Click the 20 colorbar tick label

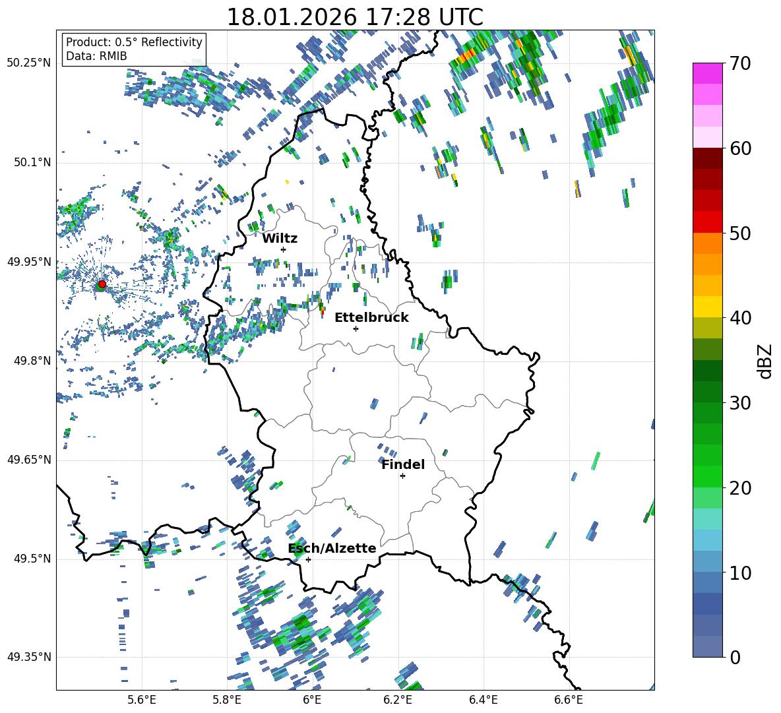coord(739,488)
